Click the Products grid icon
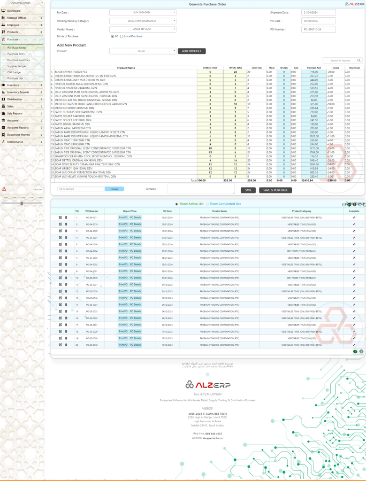Image resolution: width=366 pixels, height=481 pixels. click(3, 32)
